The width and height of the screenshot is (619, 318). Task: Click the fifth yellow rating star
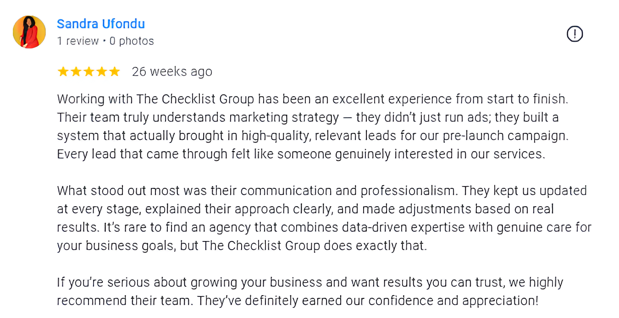click(x=114, y=71)
